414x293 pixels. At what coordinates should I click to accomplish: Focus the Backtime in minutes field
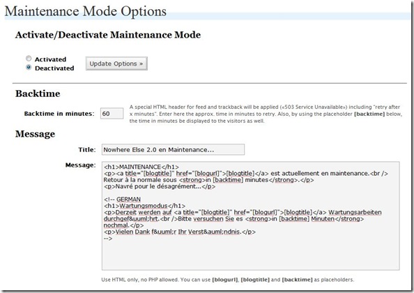click(x=112, y=114)
